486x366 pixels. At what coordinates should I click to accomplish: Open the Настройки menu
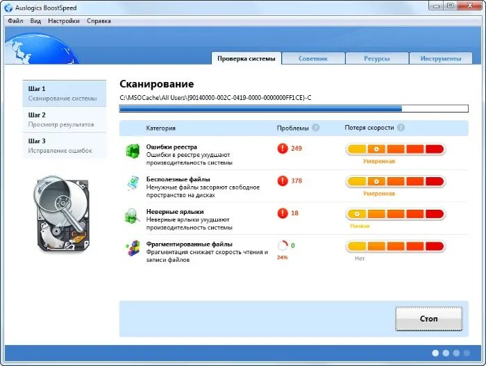point(64,21)
